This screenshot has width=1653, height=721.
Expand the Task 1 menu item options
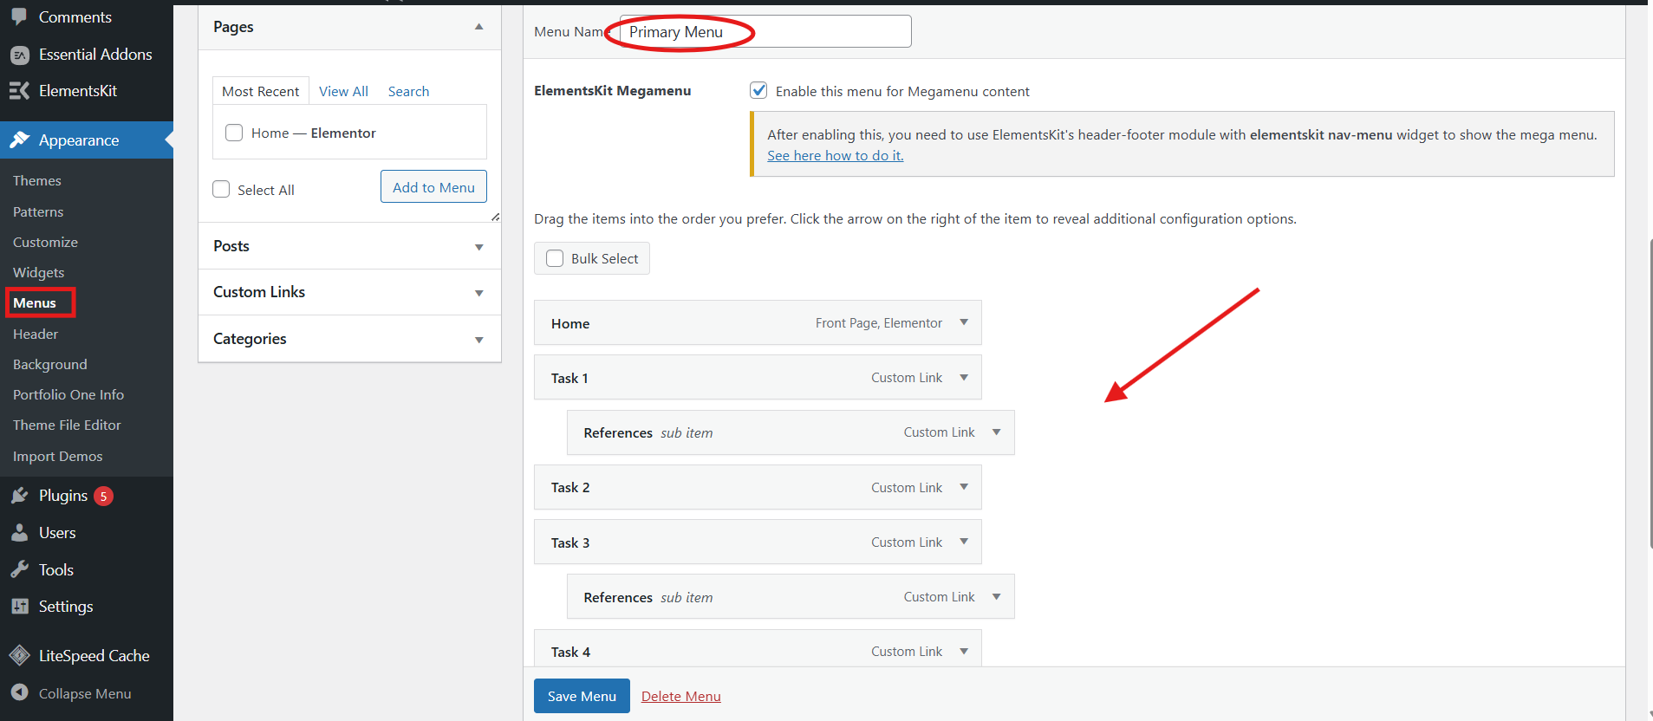[x=964, y=378]
